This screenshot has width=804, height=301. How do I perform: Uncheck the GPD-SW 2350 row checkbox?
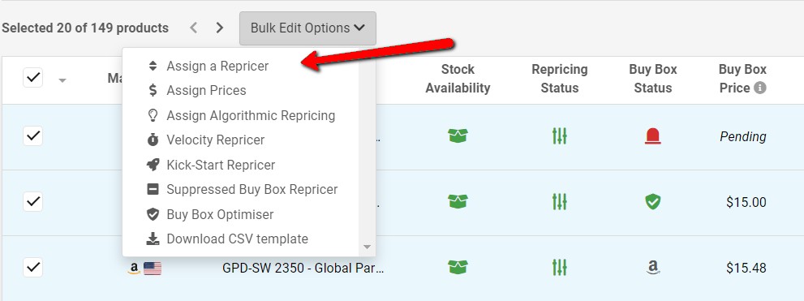point(32,267)
